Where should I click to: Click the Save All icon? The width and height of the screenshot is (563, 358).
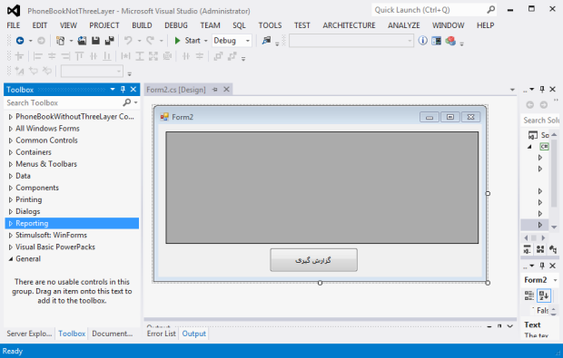[109, 41]
